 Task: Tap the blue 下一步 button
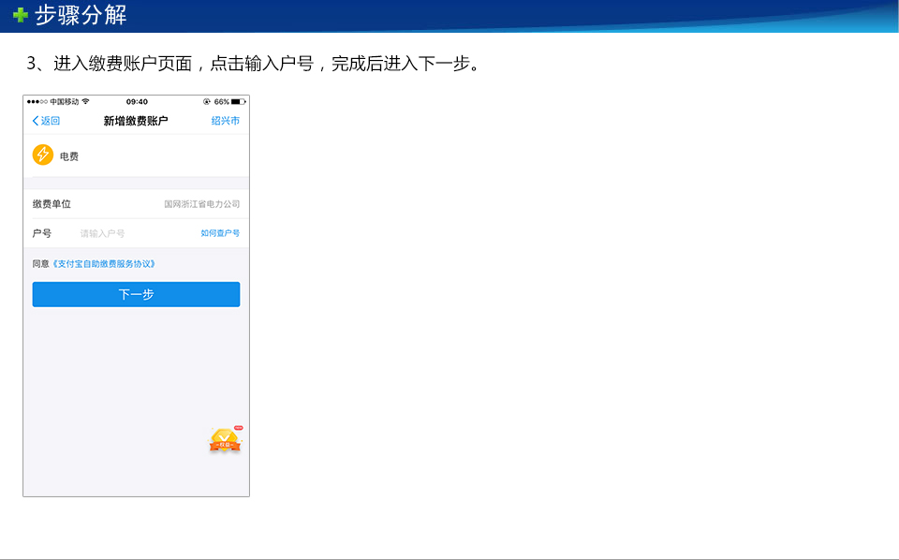point(137,294)
